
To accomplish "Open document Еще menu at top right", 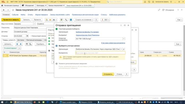I will tap(180, 20).
